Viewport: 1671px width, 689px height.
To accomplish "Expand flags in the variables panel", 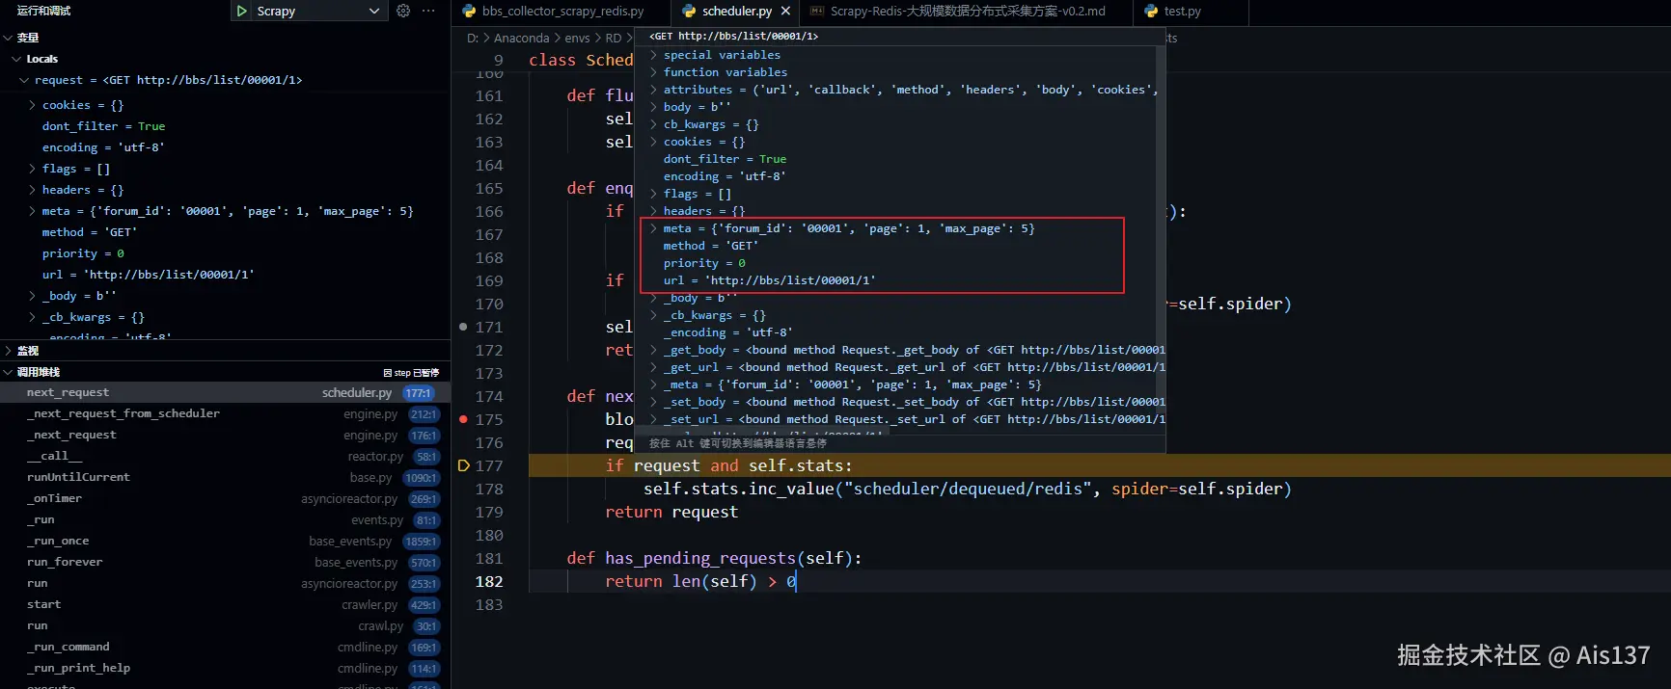I will pyautogui.click(x=33, y=169).
